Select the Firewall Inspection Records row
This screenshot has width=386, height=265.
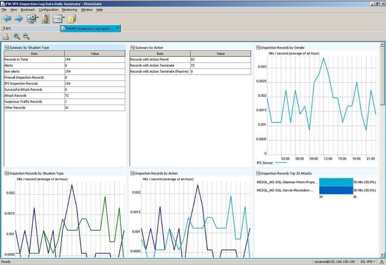pyautogui.click(x=65, y=78)
